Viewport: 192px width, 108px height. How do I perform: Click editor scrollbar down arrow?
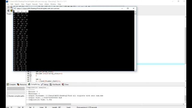(185, 81)
